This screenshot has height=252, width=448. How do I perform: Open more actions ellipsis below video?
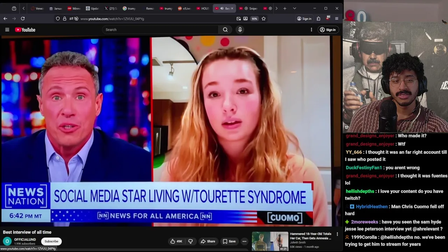[x=244, y=241]
